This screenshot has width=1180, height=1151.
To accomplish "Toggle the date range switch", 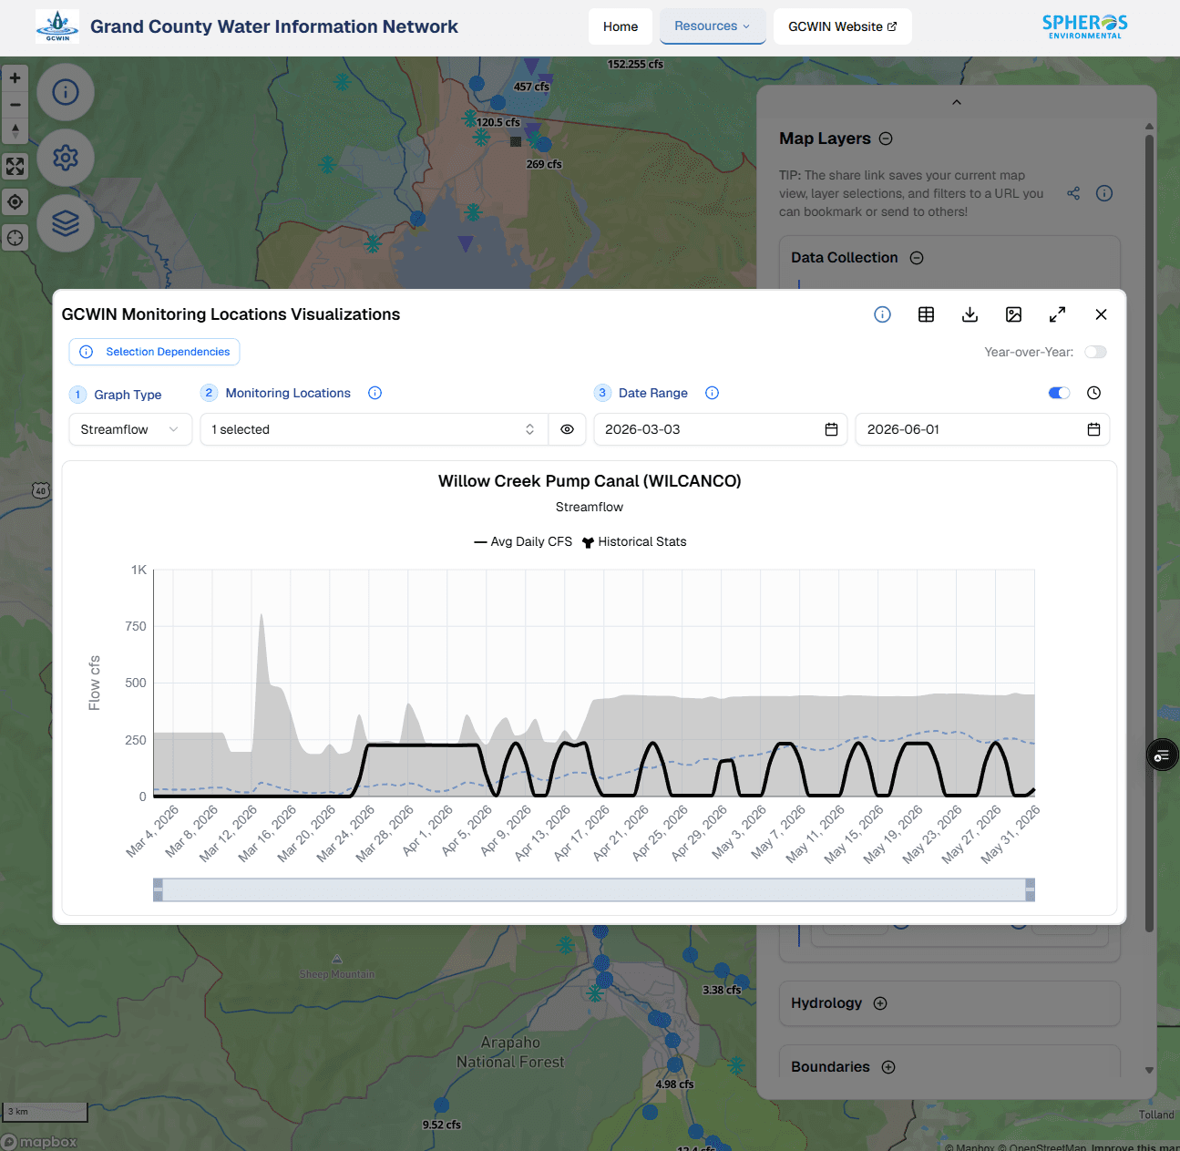I will coord(1059,393).
